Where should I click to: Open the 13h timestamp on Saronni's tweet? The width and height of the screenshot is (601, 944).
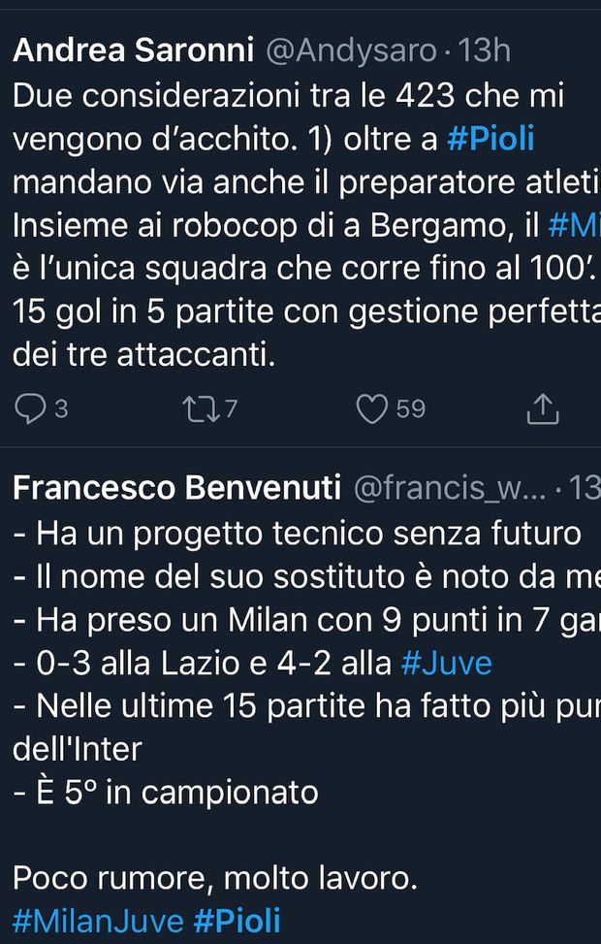click(484, 50)
